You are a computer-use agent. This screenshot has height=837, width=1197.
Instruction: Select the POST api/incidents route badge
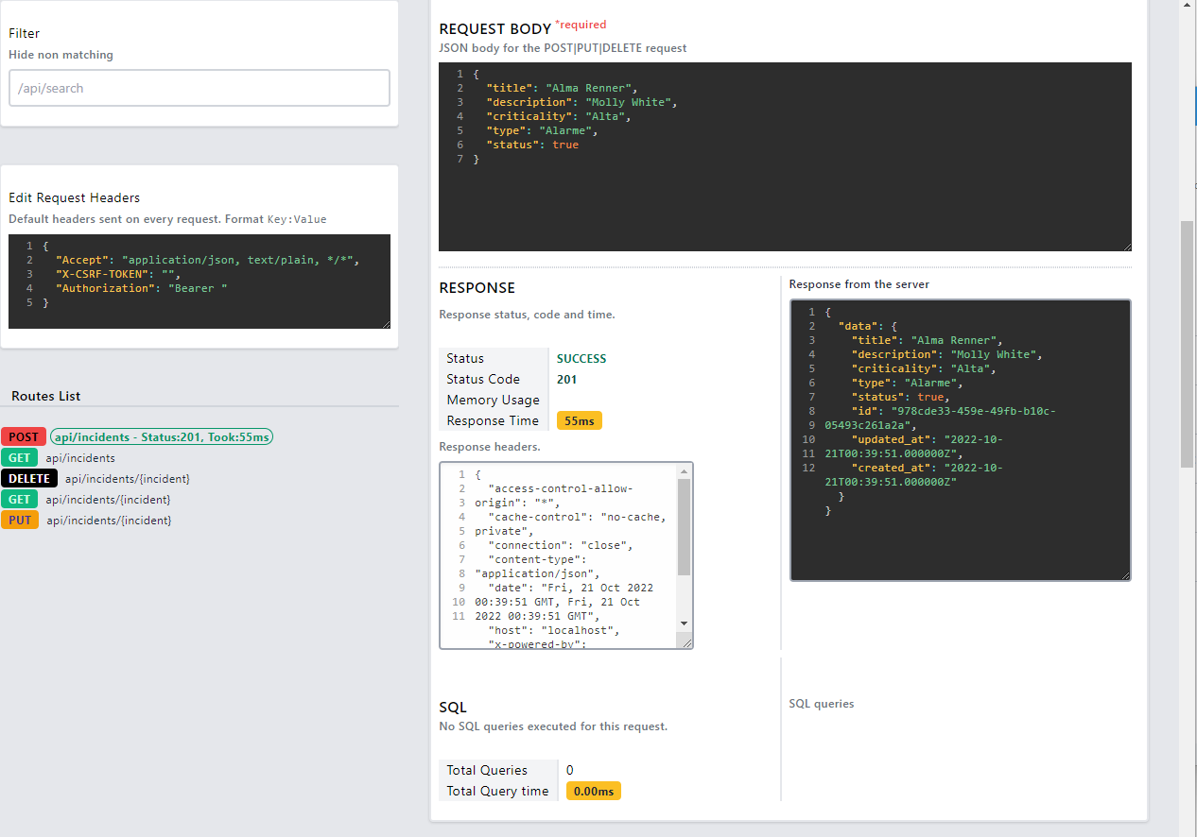pyautogui.click(x=24, y=436)
